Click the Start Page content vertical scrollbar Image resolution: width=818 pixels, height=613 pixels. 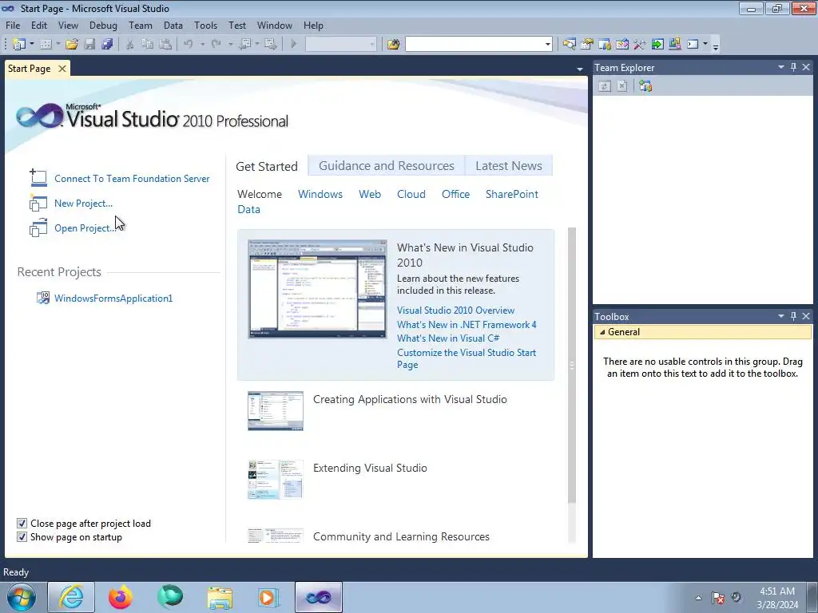point(572,365)
